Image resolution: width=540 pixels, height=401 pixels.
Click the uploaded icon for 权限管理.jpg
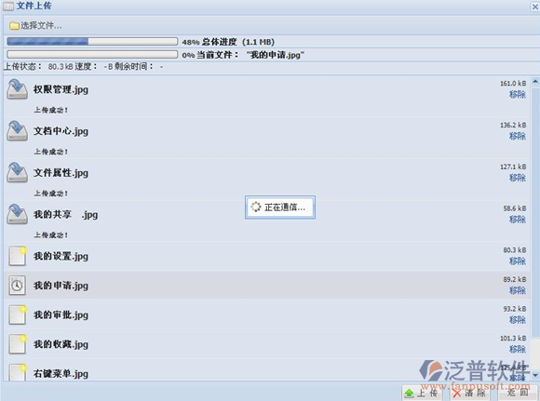tap(17, 89)
